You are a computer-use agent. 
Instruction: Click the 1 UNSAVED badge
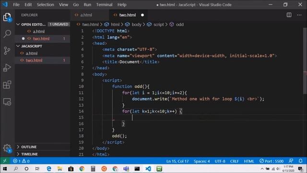(59, 25)
